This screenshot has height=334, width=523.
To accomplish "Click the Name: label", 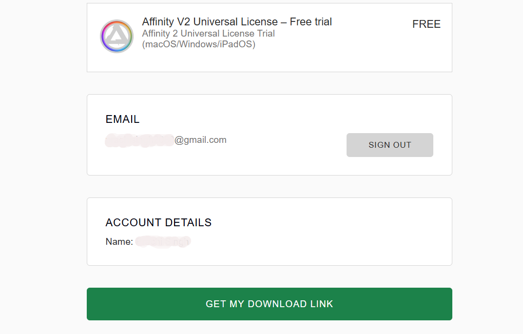I will [119, 241].
